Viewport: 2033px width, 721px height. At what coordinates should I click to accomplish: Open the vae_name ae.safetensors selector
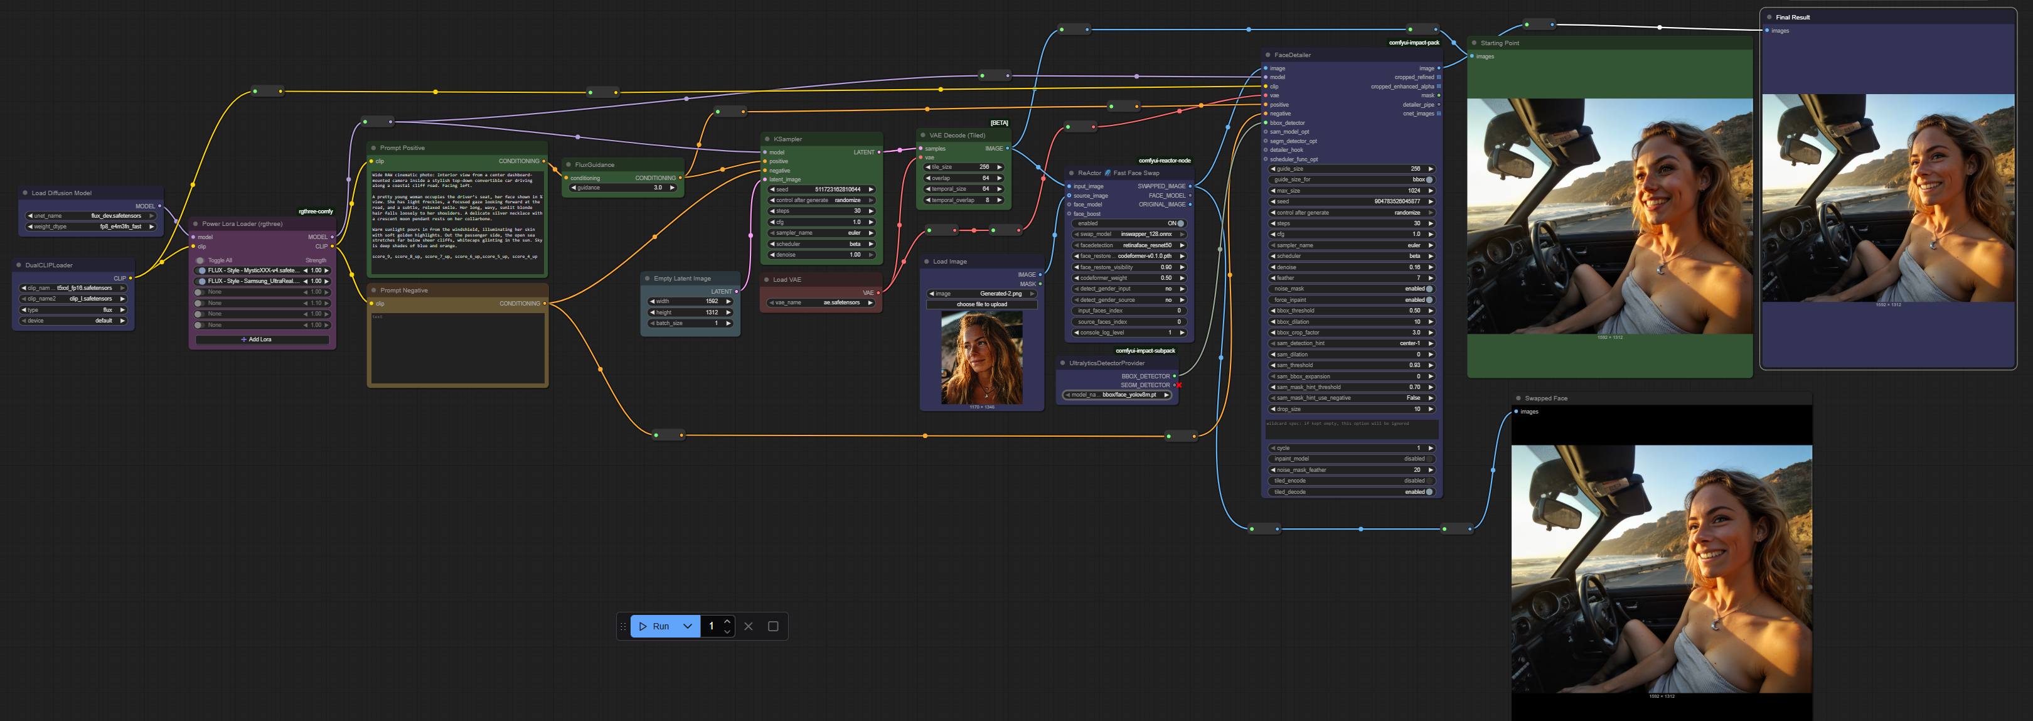click(x=821, y=302)
